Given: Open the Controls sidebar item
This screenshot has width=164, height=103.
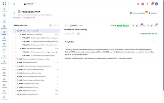Looking at the screenshot, I should (4, 39).
